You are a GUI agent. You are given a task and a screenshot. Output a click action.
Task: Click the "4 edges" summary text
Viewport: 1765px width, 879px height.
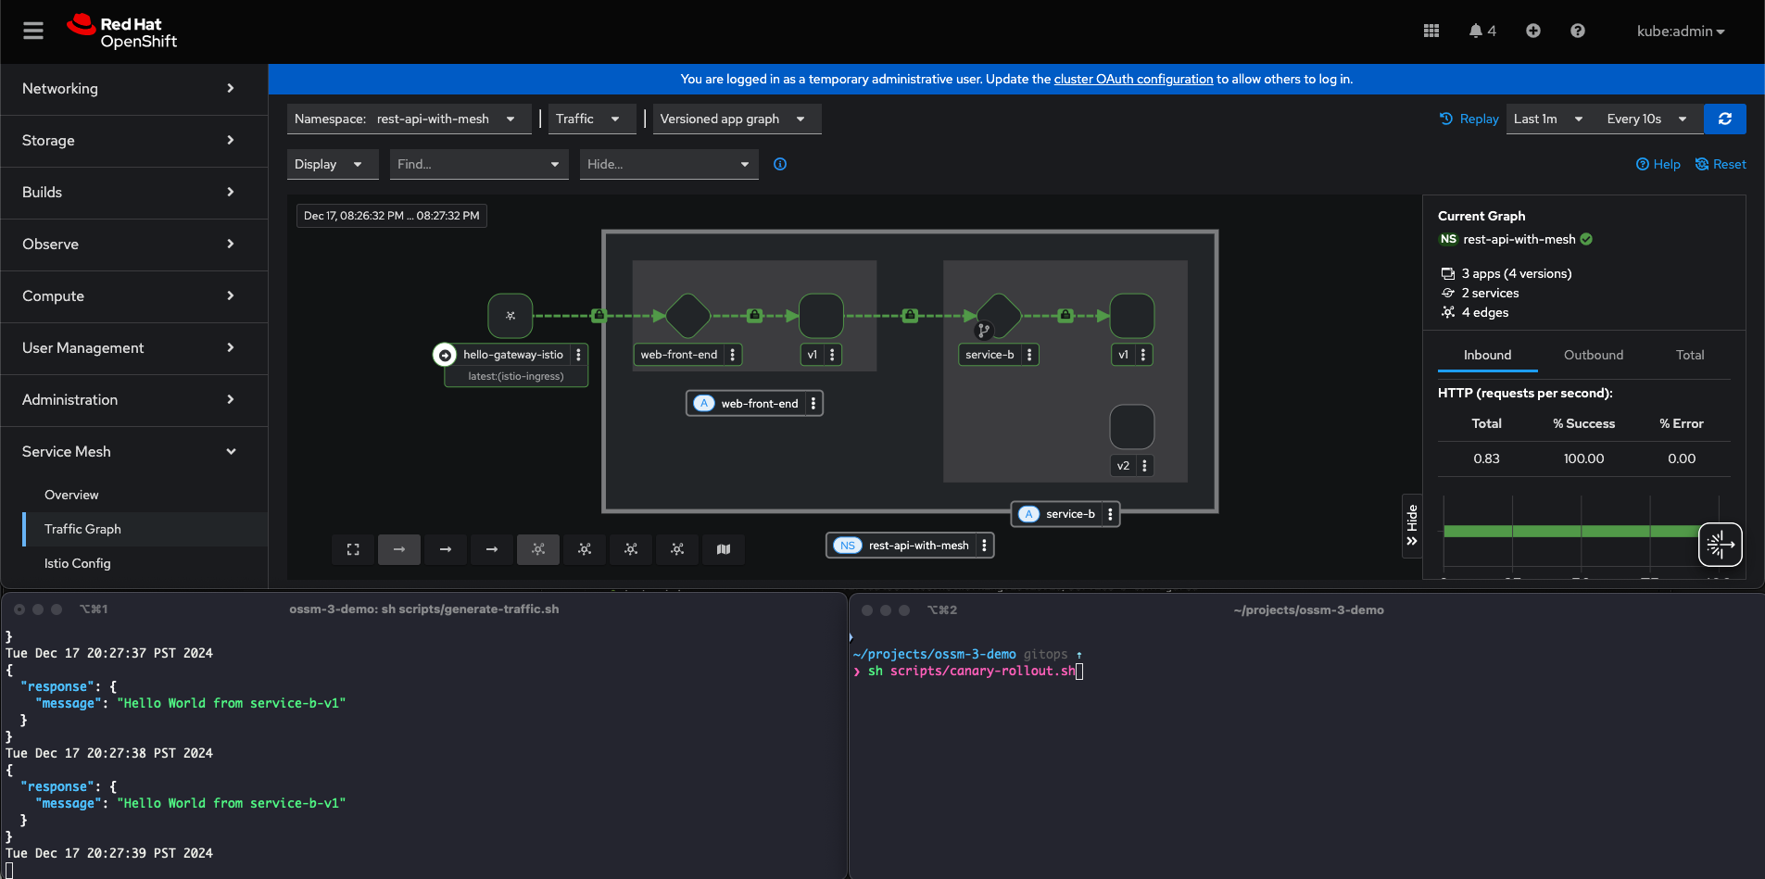pyautogui.click(x=1484, y=312)
